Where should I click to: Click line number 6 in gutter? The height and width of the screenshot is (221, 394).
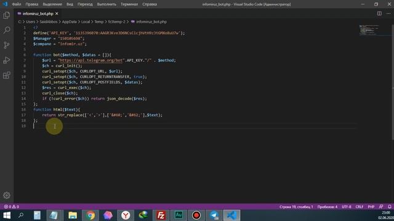pyautogui.click(x=25, y=55)
